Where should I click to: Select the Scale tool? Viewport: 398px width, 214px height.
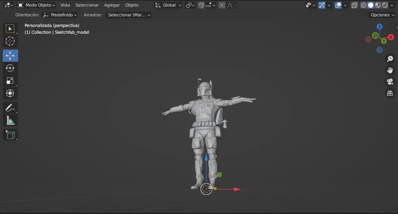[x=10, y=81]
